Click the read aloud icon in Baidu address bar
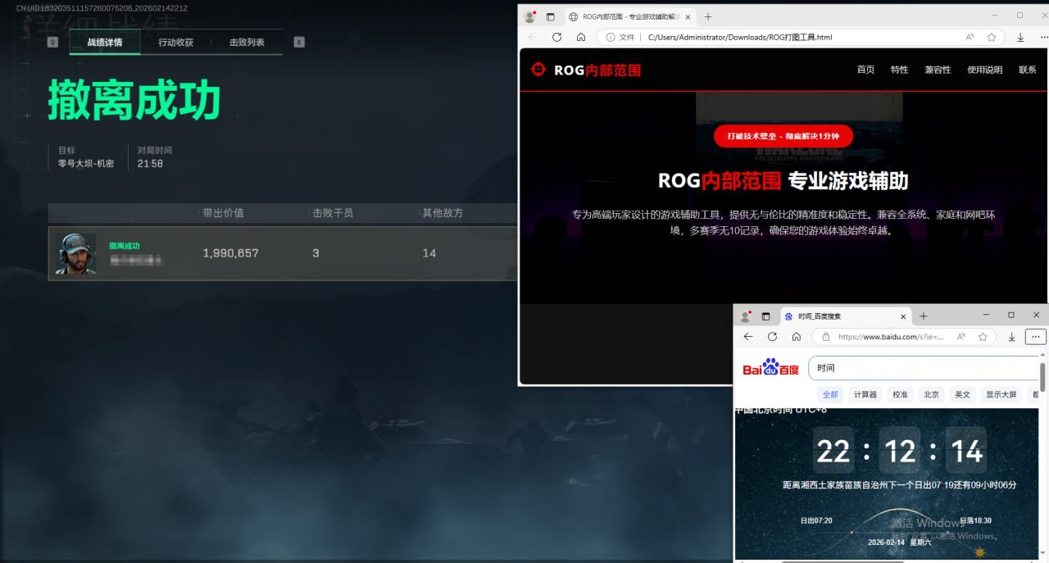 click(961, 337)
